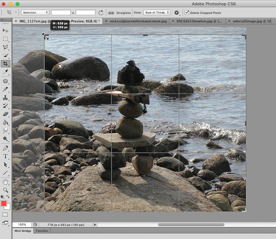Click the right-middle crop edge handle

[246, 123]
